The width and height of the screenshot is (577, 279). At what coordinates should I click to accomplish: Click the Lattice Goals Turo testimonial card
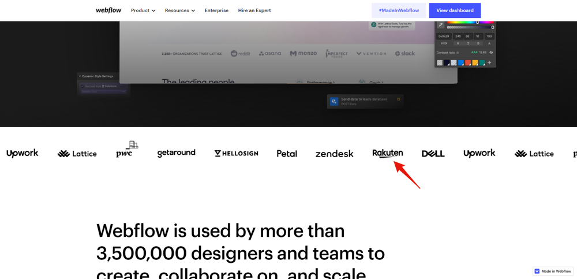tap(392, 26)
